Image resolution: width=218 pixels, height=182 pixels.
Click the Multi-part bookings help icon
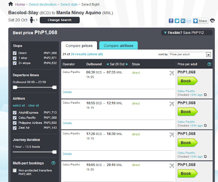53,163
